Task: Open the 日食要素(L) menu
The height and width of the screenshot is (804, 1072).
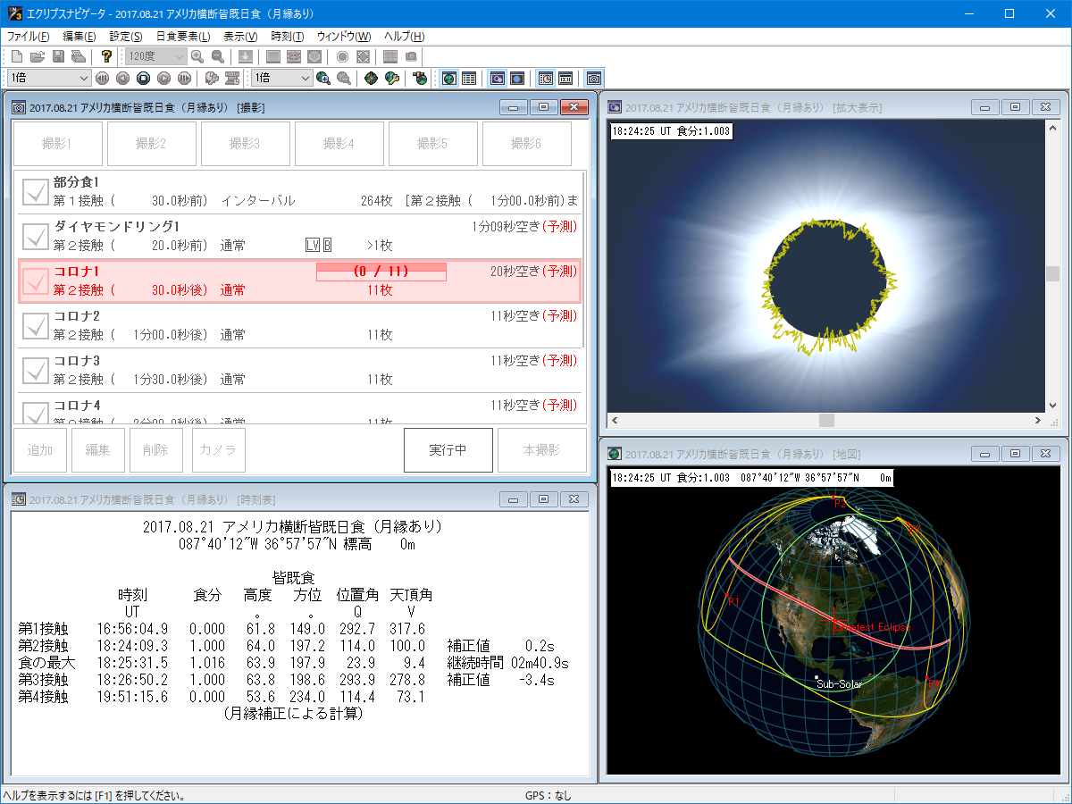Action: 183,37
